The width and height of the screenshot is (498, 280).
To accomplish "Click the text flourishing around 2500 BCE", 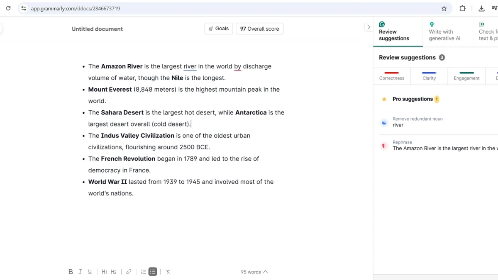I will 168,147.
